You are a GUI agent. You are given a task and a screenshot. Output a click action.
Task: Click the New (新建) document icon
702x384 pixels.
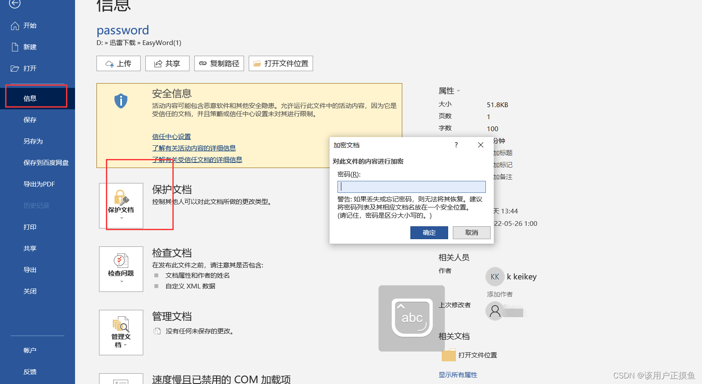(x=15, y=47)
